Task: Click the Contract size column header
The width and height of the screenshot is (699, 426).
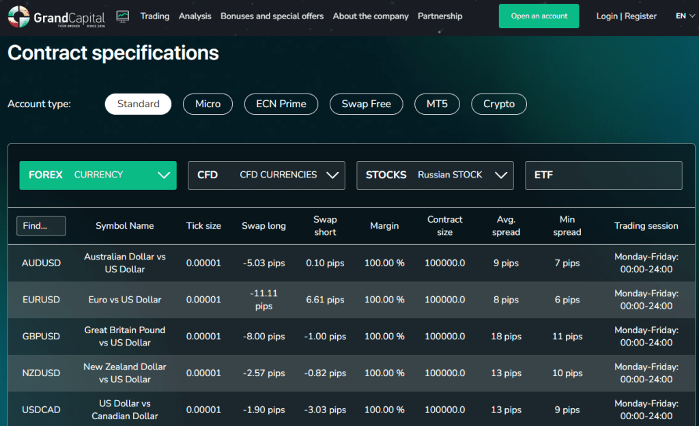Action: (x=445, y=225)
